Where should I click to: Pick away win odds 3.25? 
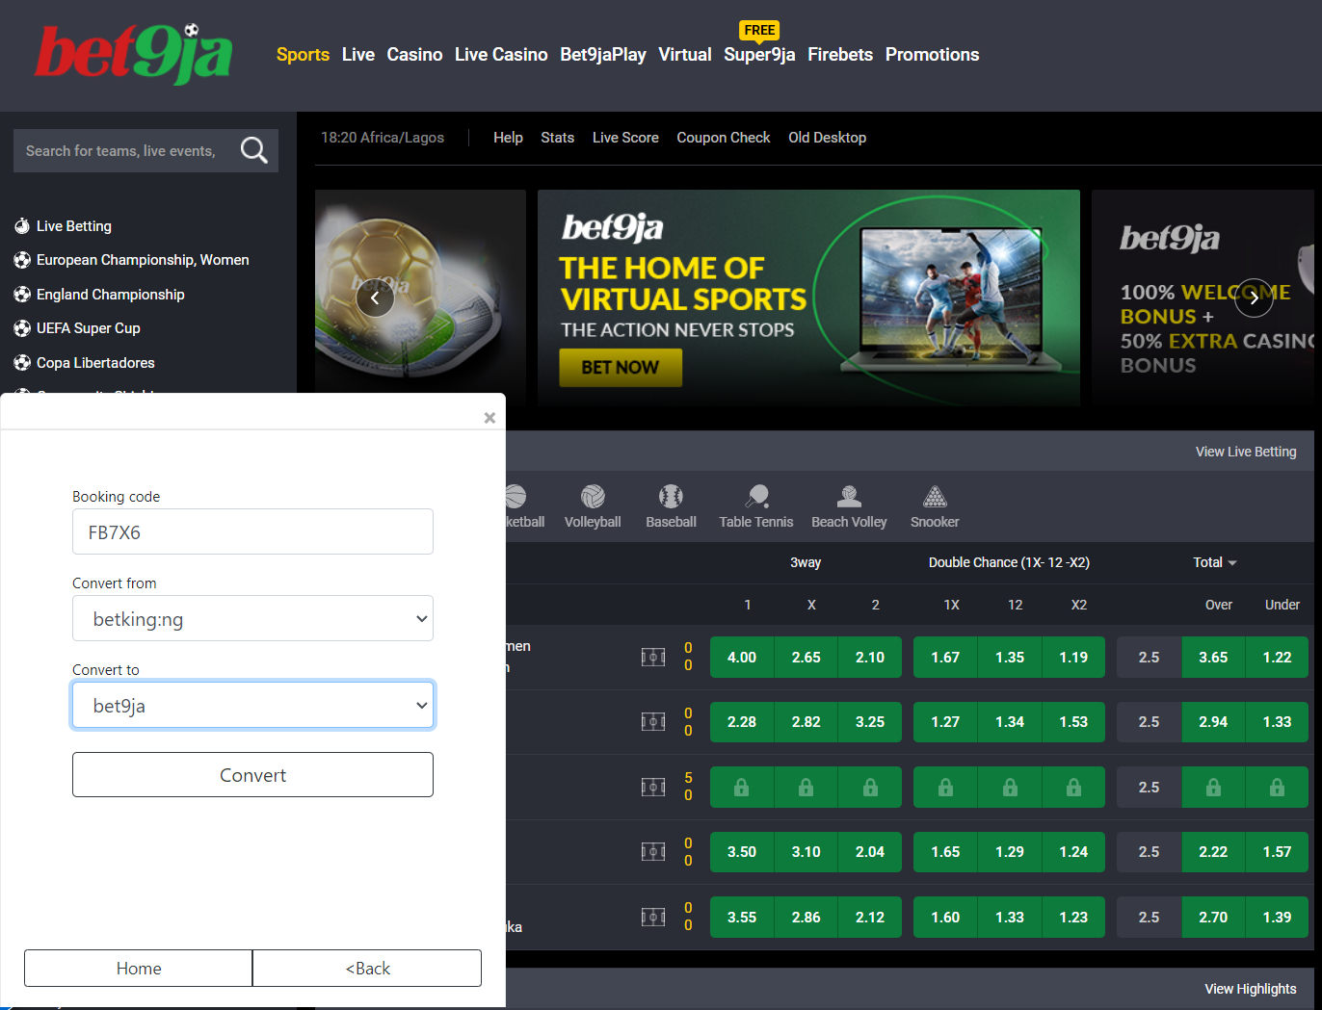(870, 722)
